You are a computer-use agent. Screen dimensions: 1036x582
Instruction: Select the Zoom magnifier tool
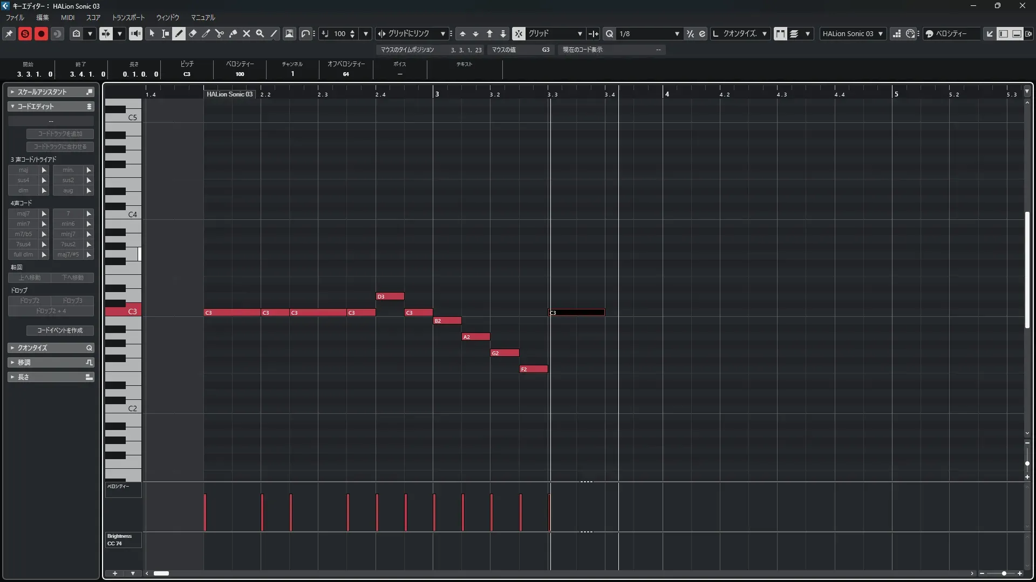[260, 33]
